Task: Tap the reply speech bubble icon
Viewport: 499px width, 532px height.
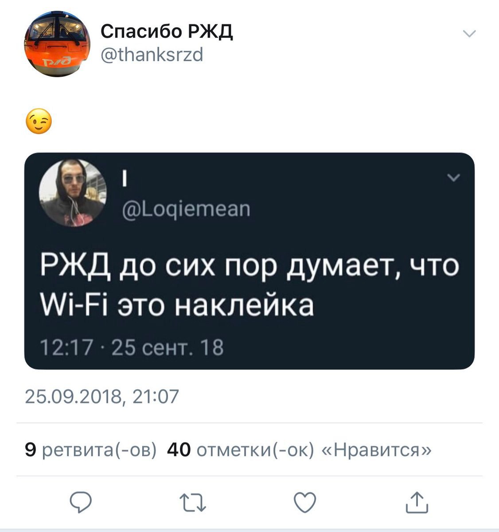Action: pyautogui.click(x=81, y=502)
